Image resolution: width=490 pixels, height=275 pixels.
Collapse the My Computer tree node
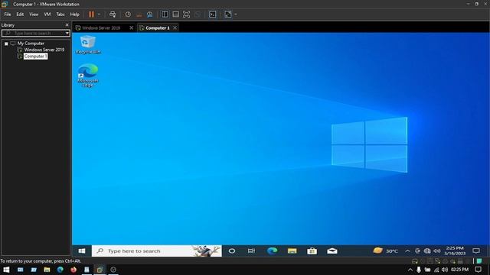coord(6,44)
